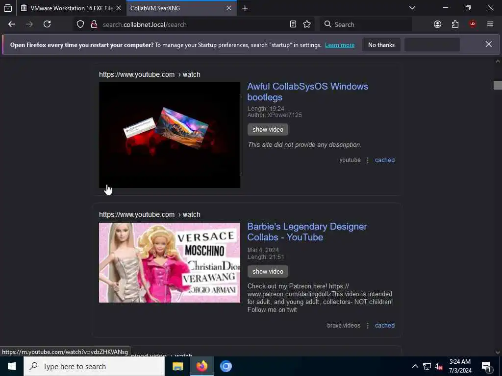Close the VMware Workstation 16 EXE tab
Viewport: 502px width, 376px height.
[119, 8]
